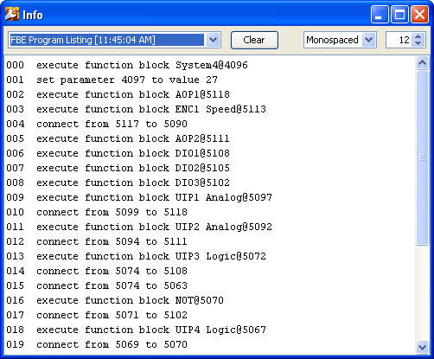
Task: Select line 013 UIP3 Logic@5072
Action: pyautogui.click(x=136, y=256)
